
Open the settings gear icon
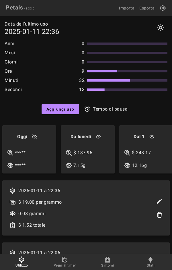(163, 8)
